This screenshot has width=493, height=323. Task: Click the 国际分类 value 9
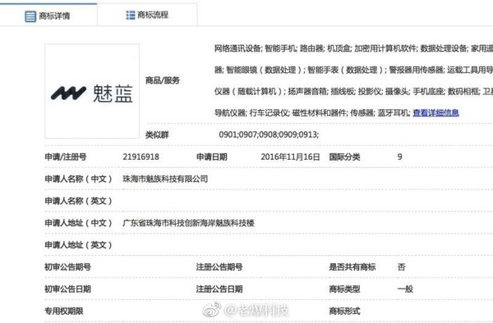[x=399, y=157]
